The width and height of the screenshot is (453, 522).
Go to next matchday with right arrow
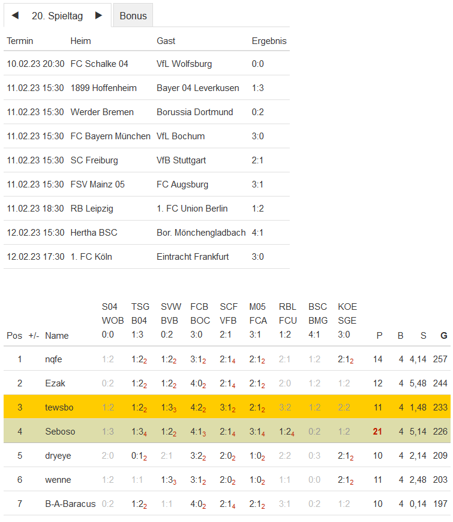(x=99, y=16)
